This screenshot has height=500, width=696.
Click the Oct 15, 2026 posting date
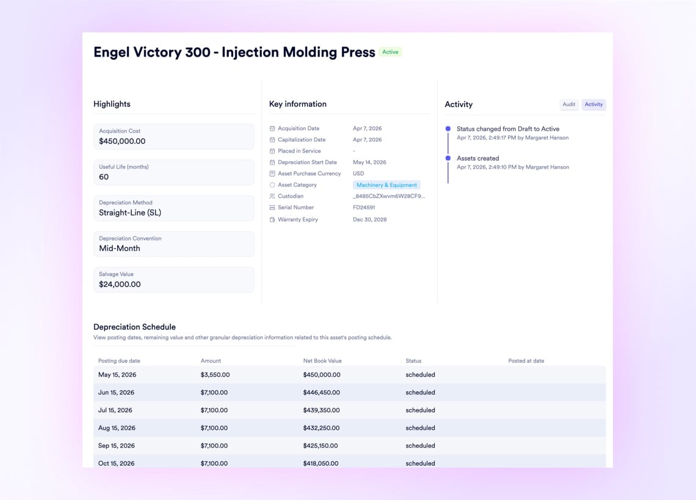coord(116,463)
